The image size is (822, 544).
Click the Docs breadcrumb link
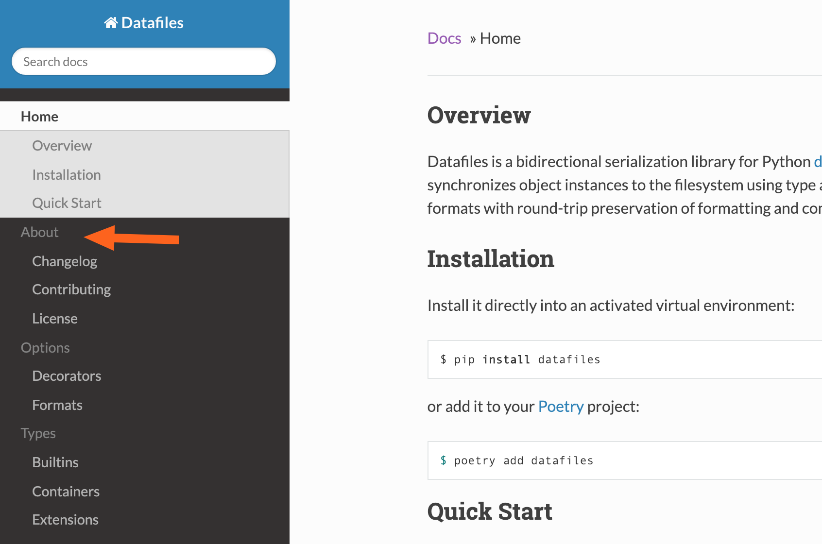pos(444,38)
